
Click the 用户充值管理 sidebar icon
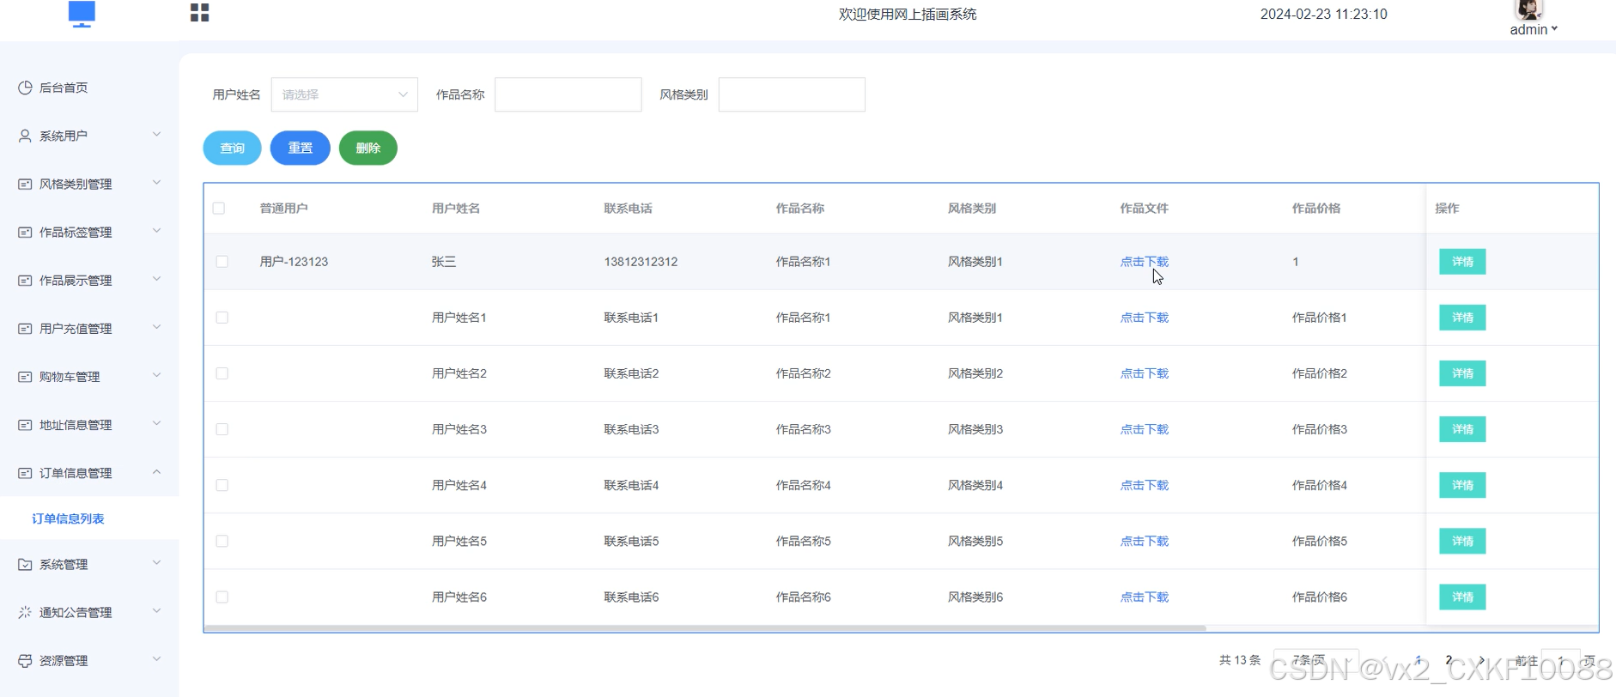25,328
